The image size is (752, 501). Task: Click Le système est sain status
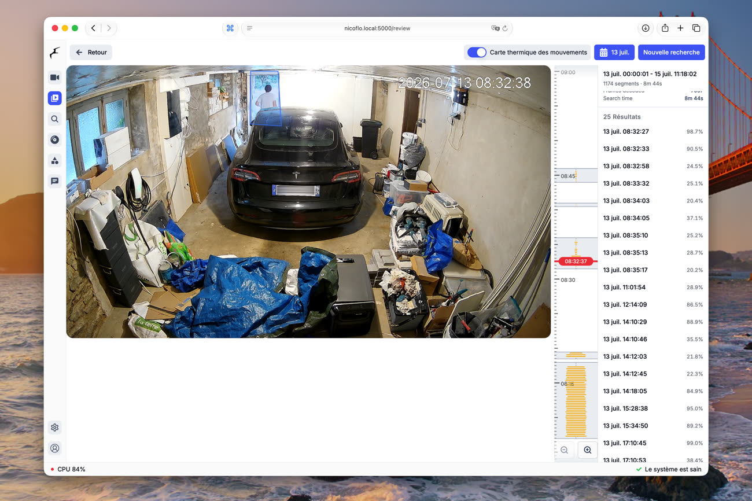click(x=668, y=469)
